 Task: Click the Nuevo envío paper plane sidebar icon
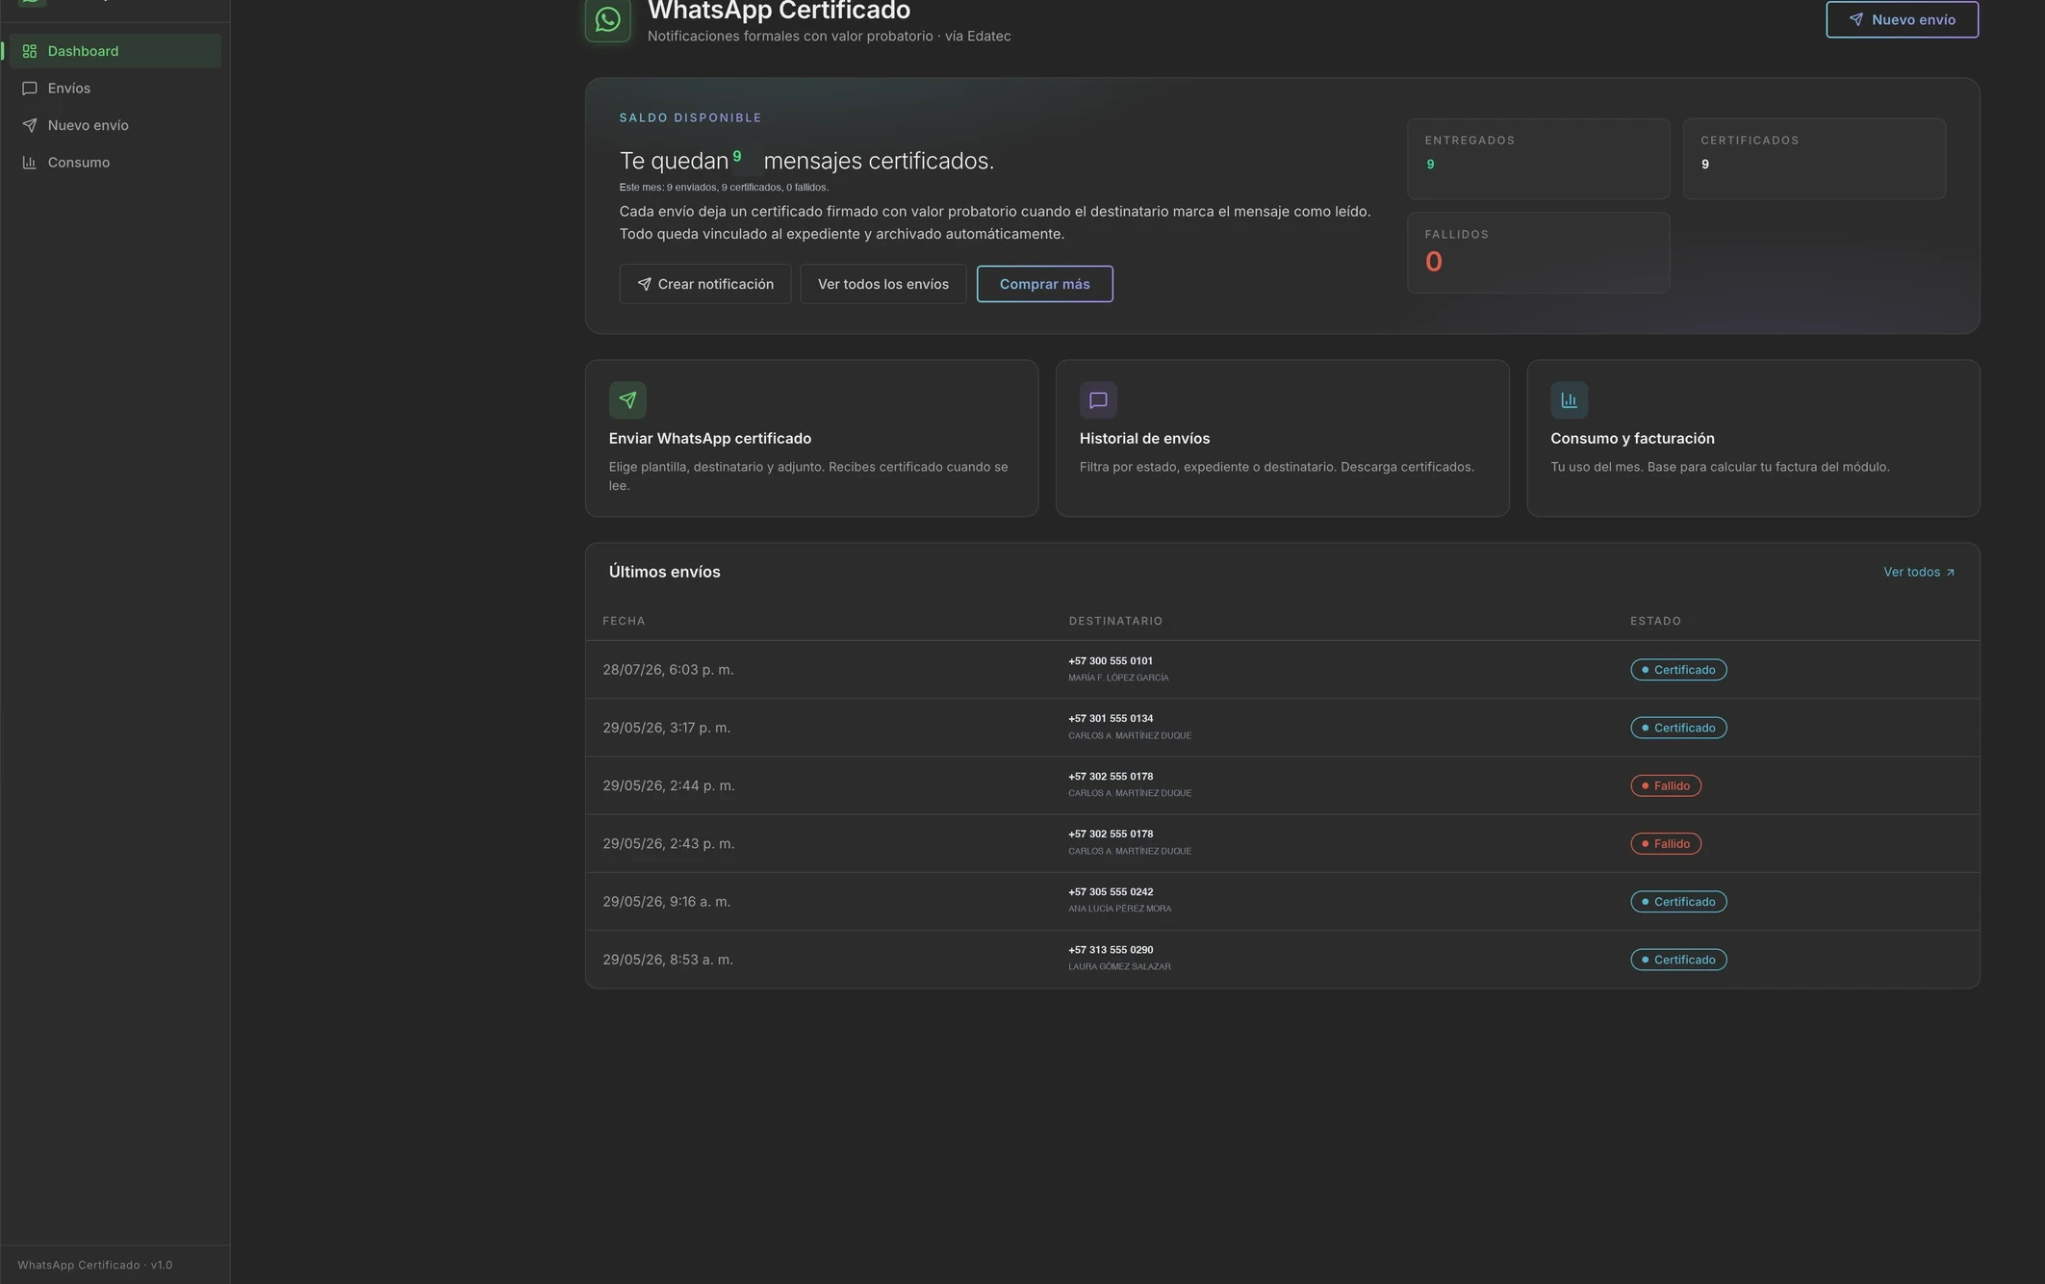[30, 125]
